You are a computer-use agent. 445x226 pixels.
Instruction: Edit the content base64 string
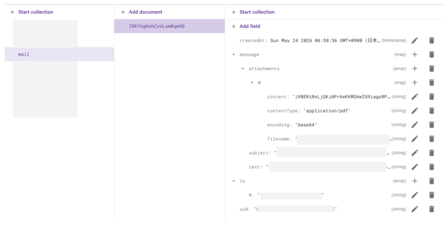pyautogui.click(x=415, y=97)
